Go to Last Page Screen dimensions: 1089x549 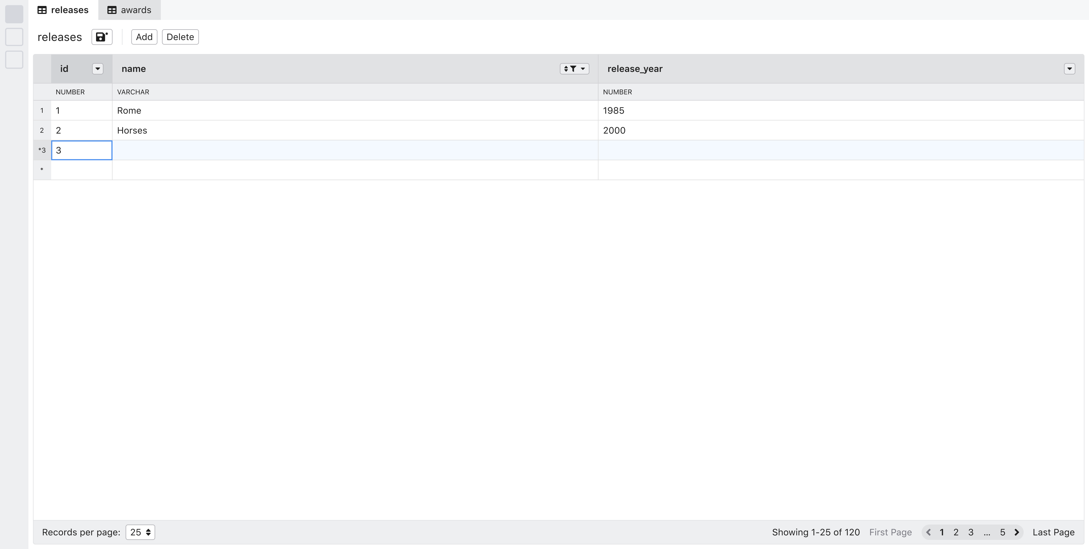click(1053, 532)
